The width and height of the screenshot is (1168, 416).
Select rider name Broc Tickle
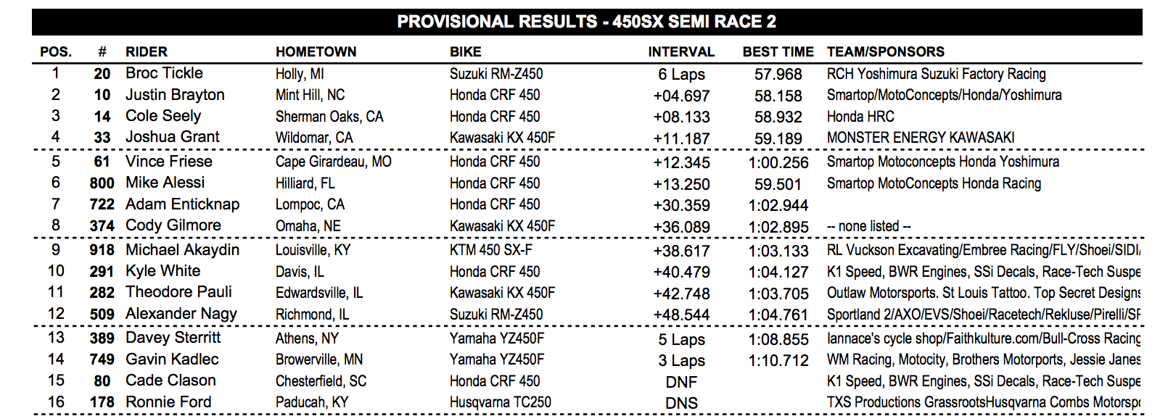164,73
